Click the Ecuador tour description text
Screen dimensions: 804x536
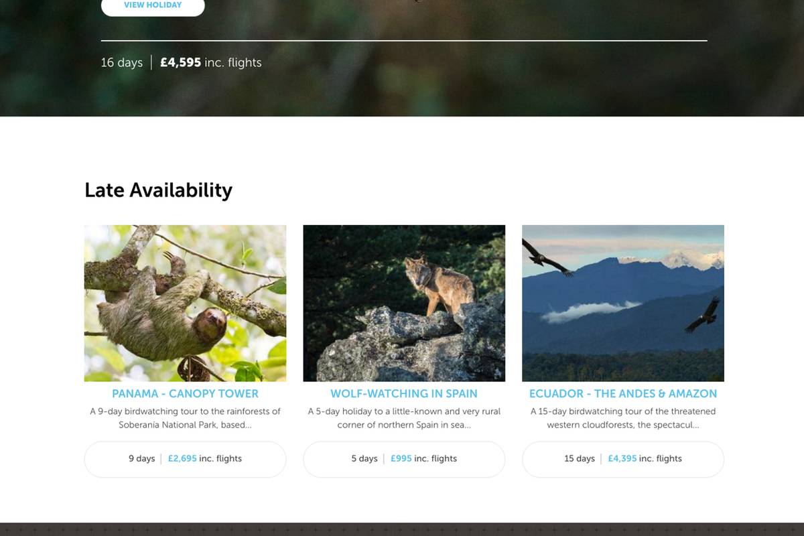pyautogui.click(x=623, y=418)
